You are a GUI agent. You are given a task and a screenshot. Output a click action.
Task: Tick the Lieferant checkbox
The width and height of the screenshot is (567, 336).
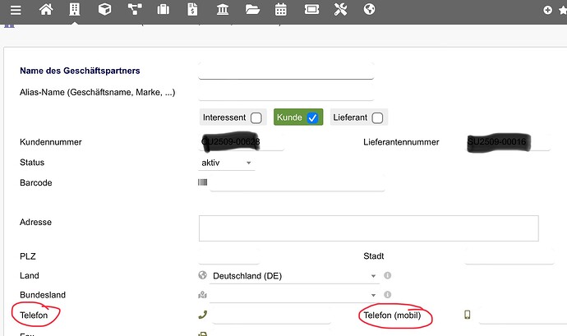coord(377,118)
